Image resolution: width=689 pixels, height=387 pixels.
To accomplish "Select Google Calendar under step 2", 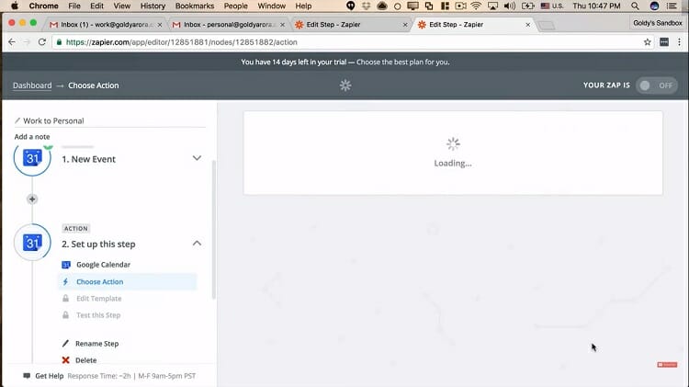I will [103, 265].
